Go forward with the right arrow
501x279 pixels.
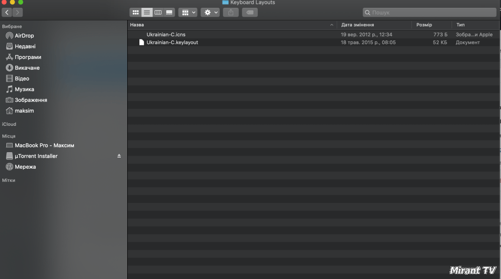pyautogui.click(x=18, y=12)
